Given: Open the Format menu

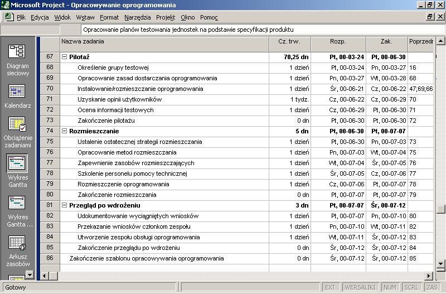Looking at the screenshot, I should point(109,18).
